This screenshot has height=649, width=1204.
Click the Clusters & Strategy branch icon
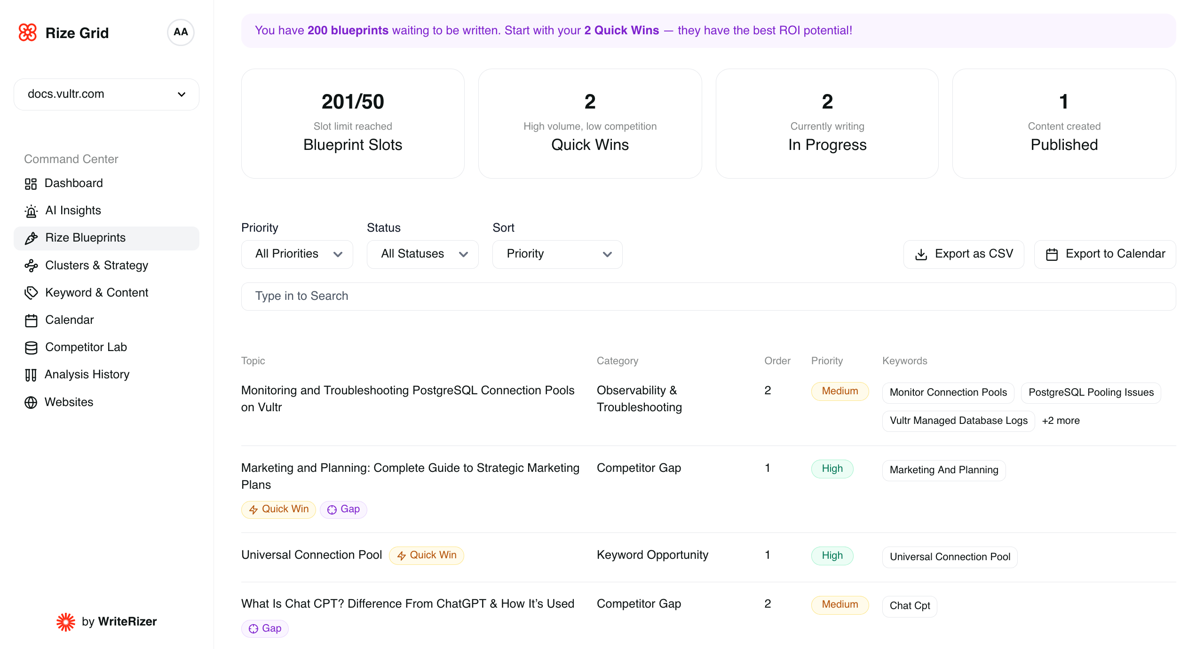[31, 265]
